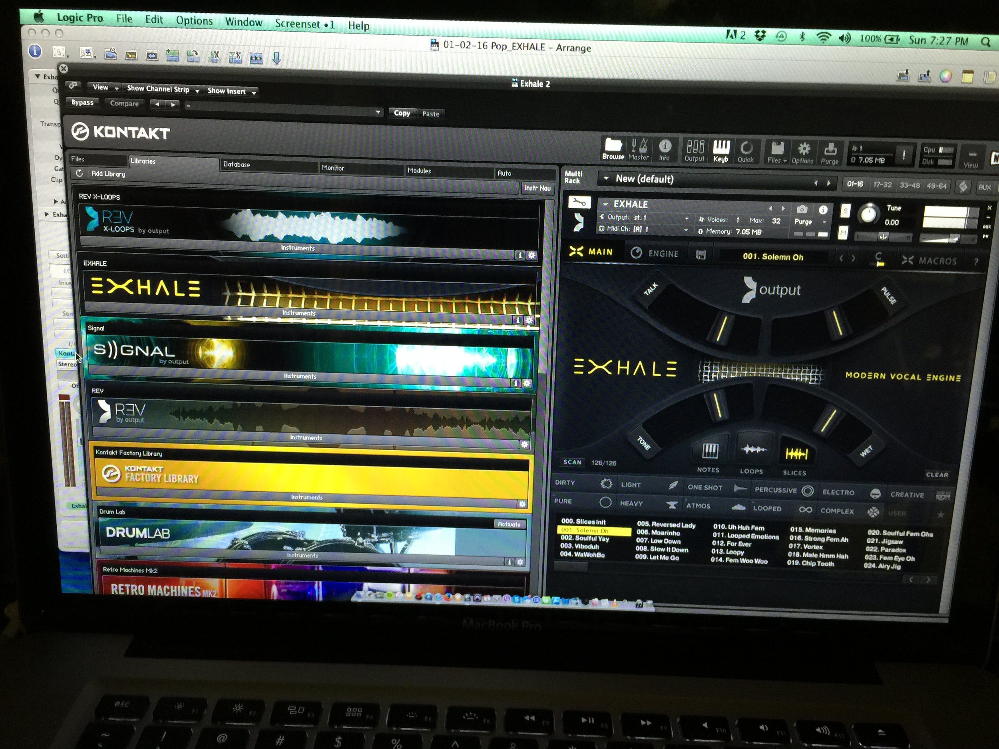Image resolution: width=999 pixels, height=749 pixels.
Task: Open the Screenset menu
Action: pyautogui.click(x=305, y=24)
